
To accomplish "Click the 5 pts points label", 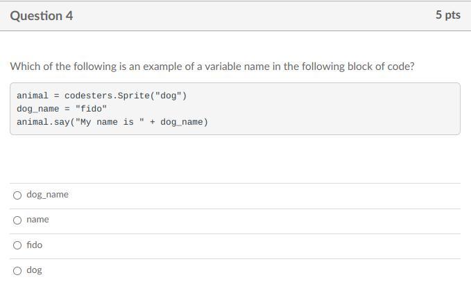I will point(447,15).
